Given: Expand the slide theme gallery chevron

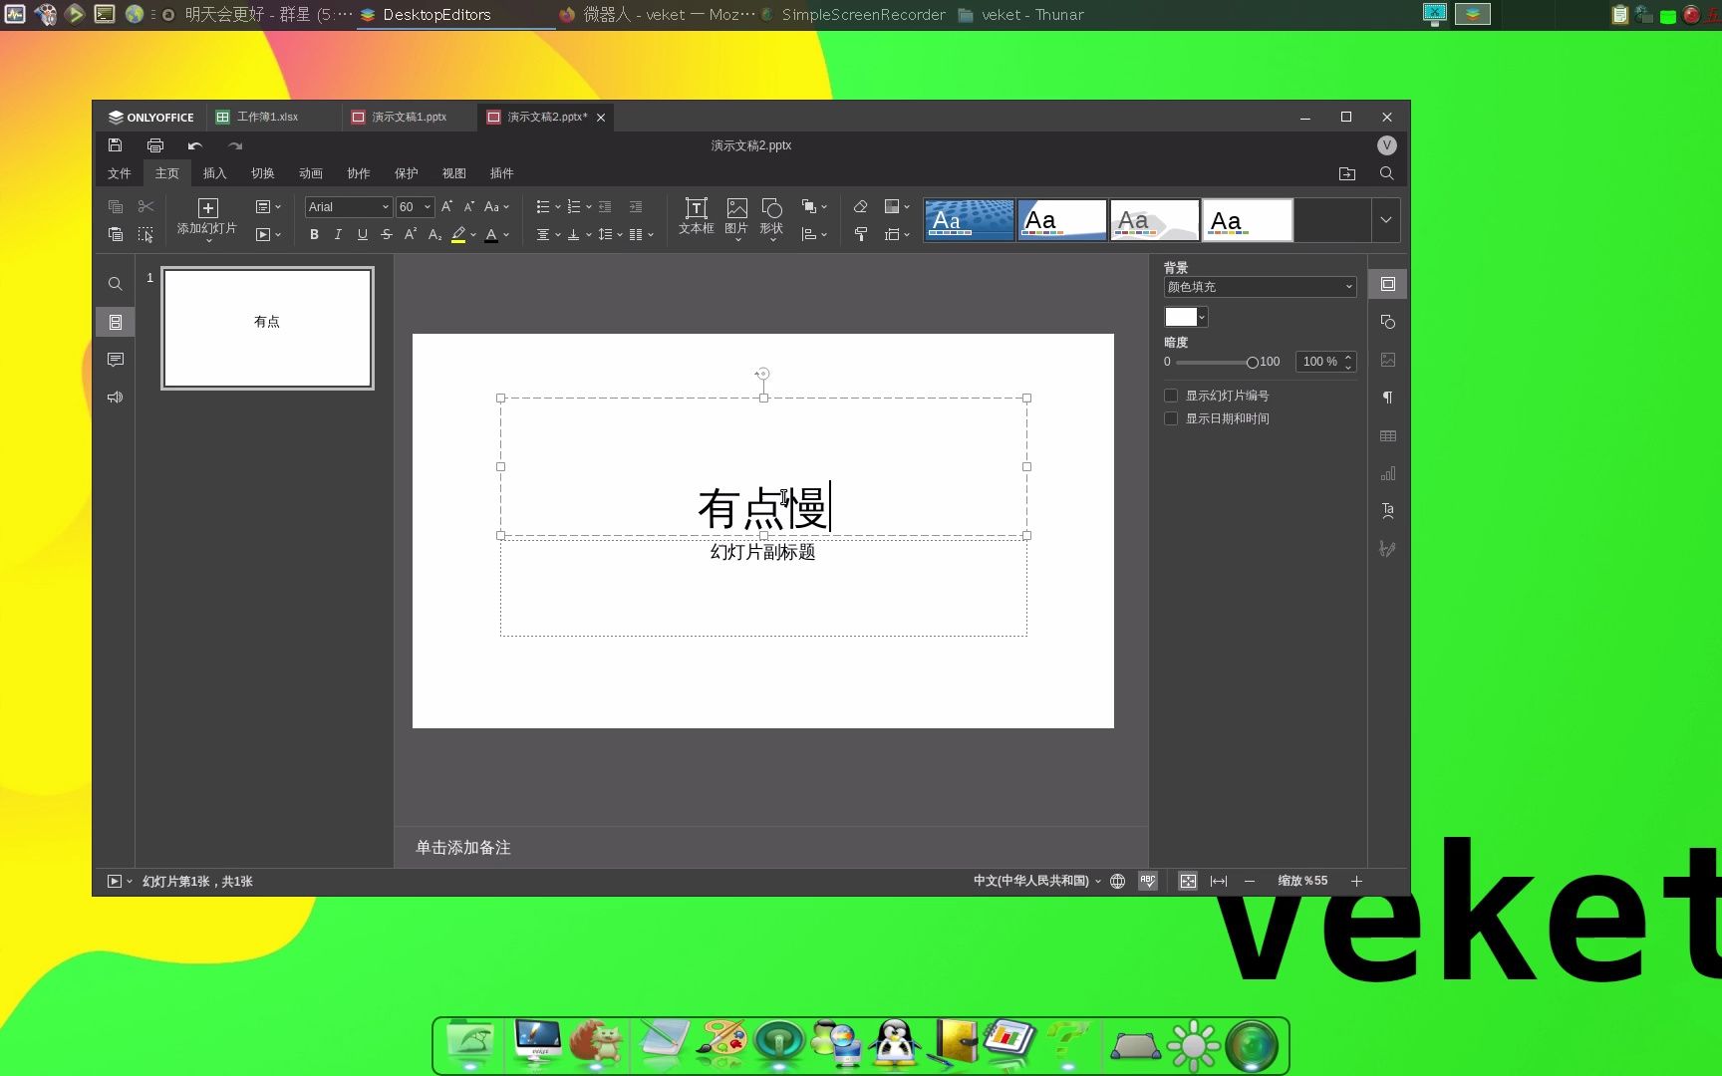Looking at the screenshot, I should 1385,219.
